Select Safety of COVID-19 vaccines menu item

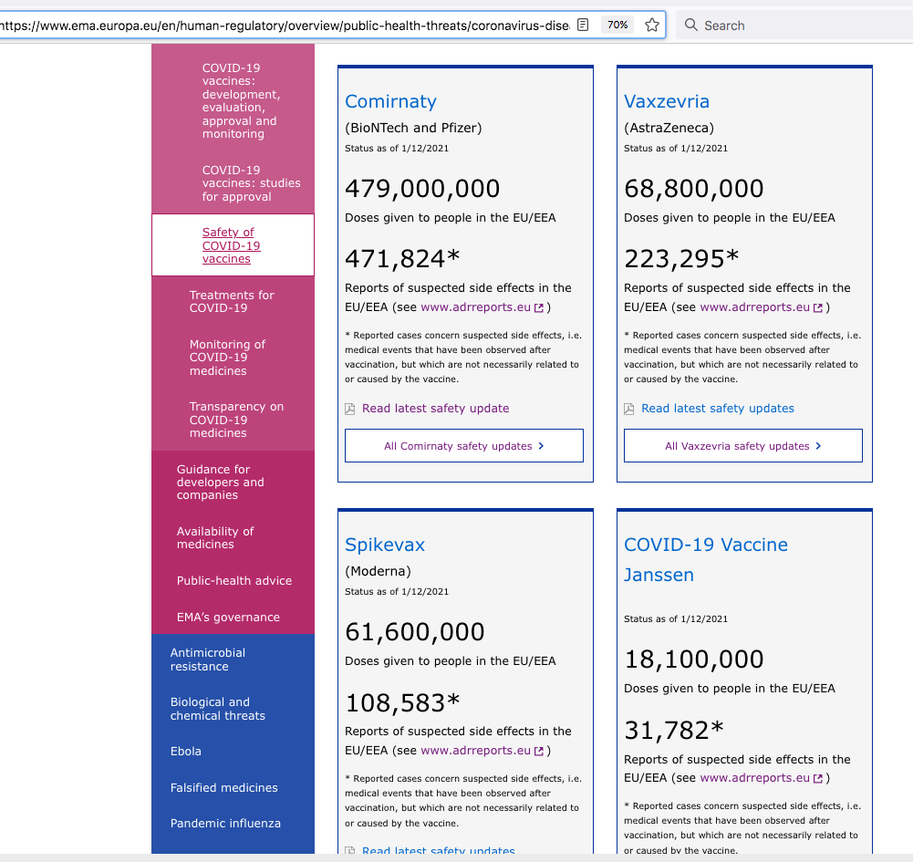(231, 245)
